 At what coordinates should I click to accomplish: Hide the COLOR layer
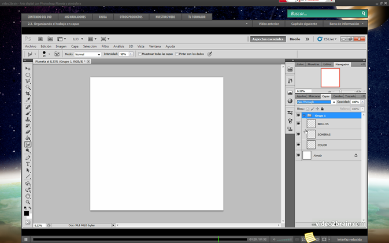pos(298,145)
